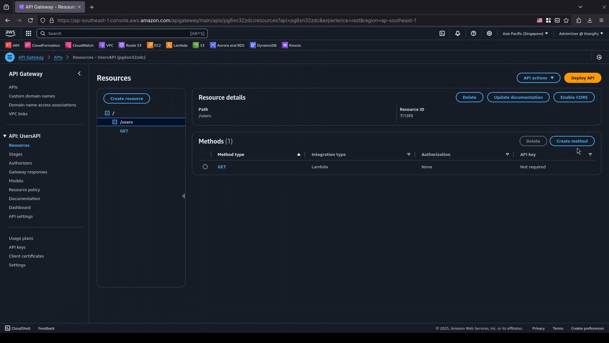Open the AWS services grid menu
The width and height of the screenshot is (609, 343).
point(28,33)
